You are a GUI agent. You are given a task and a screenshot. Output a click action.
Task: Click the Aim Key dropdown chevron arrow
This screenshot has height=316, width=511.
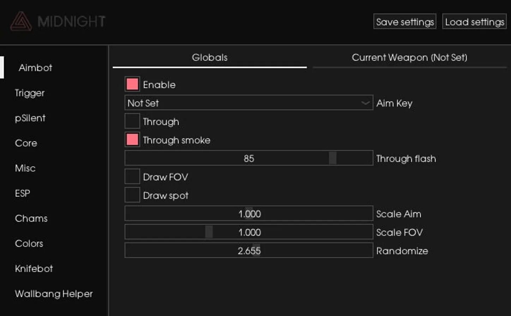(x=365, y=103)
